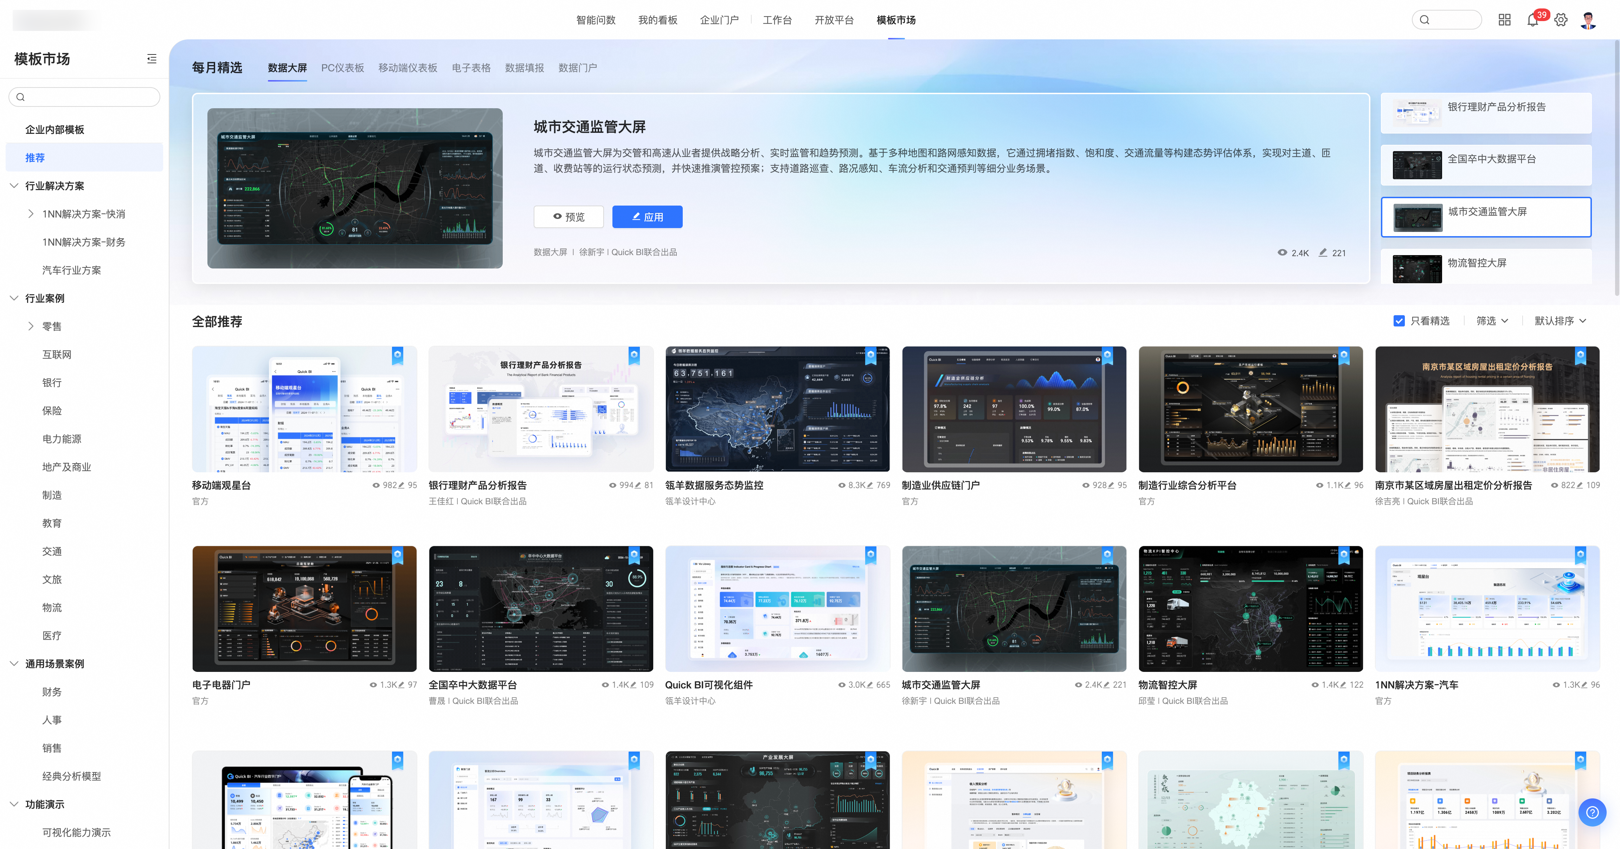Select 全国卒中大数据平台 in featured list

tap(1485, 165)
